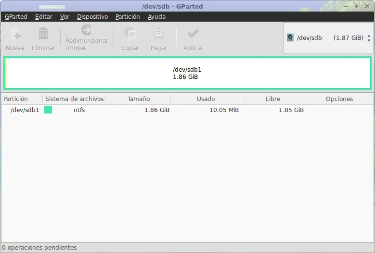Screen dimensions: 375x253
Task: Click the Copiar toolbar icon
Action: (x=130, y=33)
